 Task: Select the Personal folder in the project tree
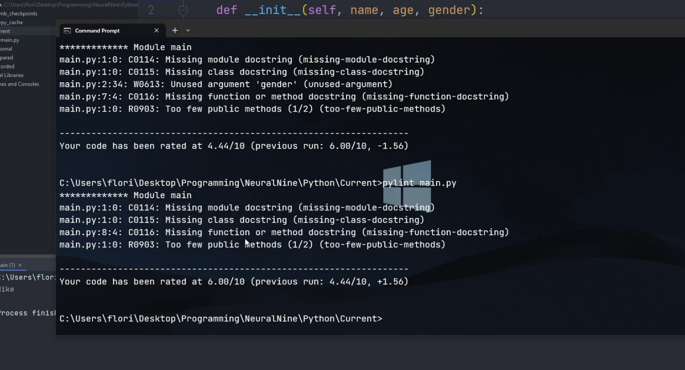click(7, 49)
